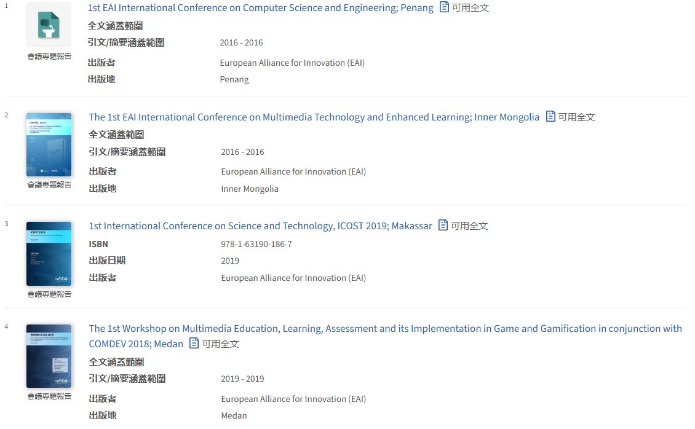Click the full-text document icon for the Inner Mongolia conference

coord(551,116)
